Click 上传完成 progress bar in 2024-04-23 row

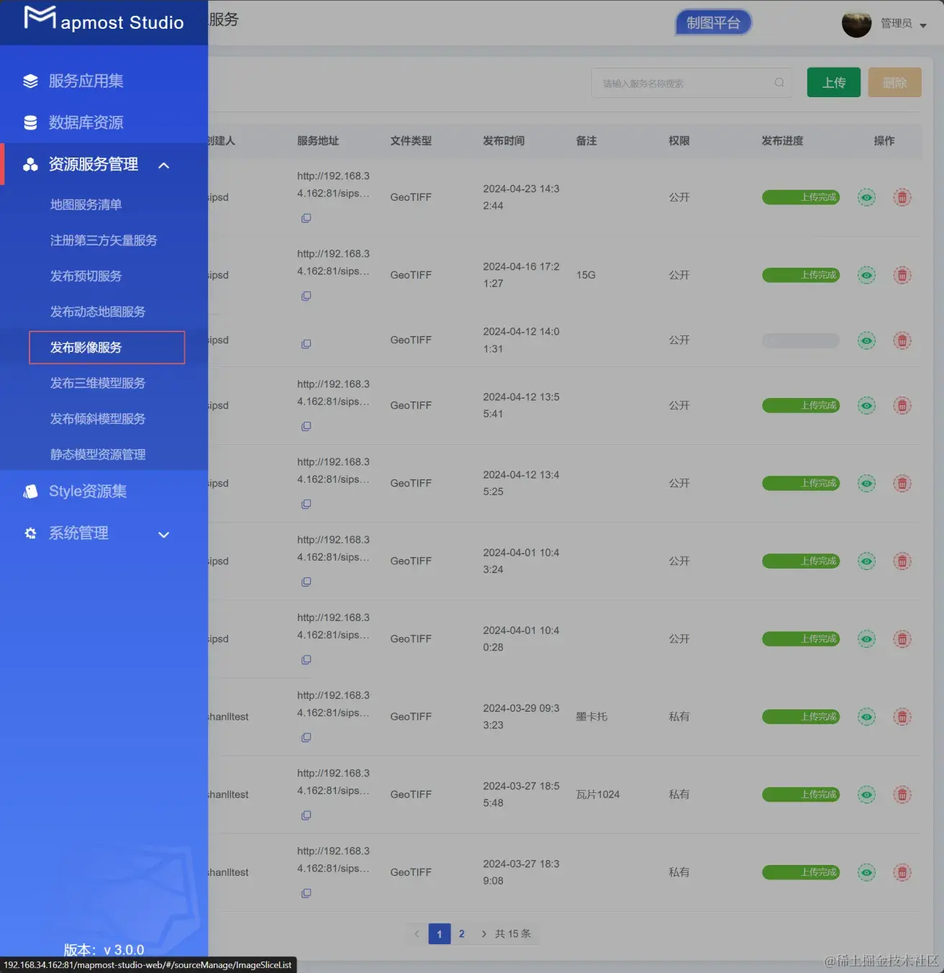[x=801, y=197]
